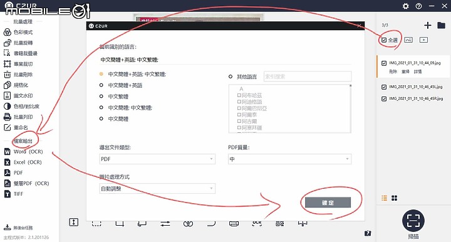The image size is (451, 242).
Task: Select the 中文繁體 radio option
Action: 101,97
